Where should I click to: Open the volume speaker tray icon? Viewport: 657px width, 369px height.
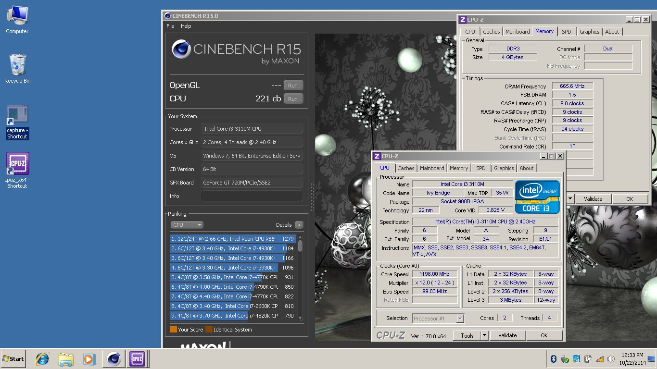(x=611, y=359)
